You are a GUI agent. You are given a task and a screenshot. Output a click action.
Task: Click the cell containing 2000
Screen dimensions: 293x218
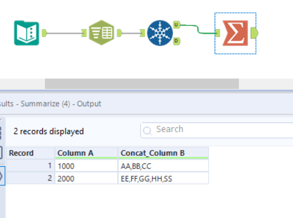tap(86, 179)
